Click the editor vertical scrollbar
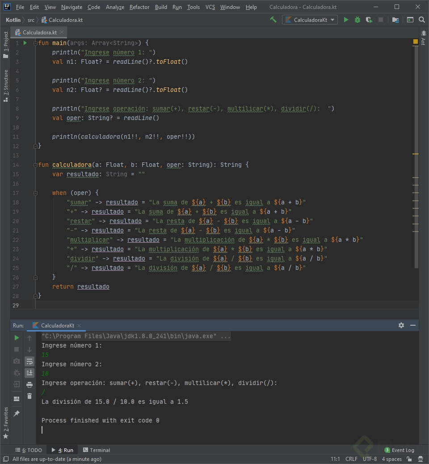Screen dimensions: 429x464 click(416, 157)
